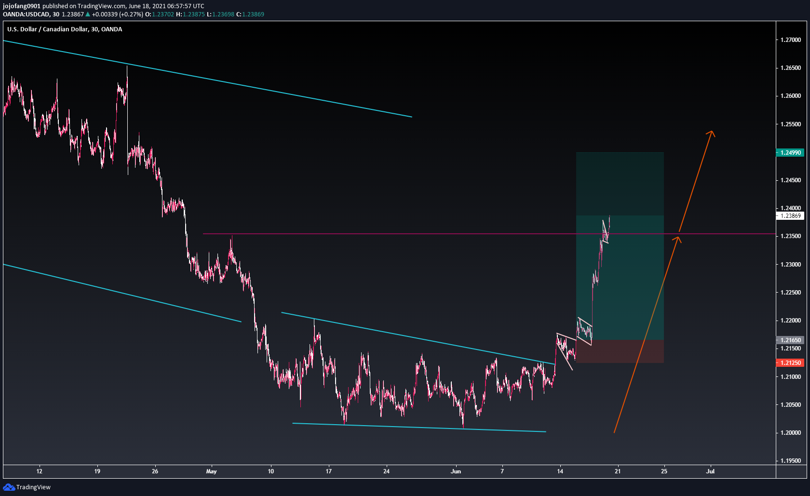
Task: Click the TradingView cloud logo icon
Action: click(9, 487)
